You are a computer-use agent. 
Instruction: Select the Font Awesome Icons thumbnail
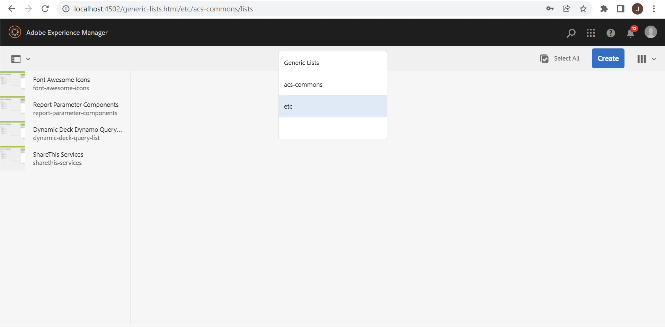click(13, 84)
